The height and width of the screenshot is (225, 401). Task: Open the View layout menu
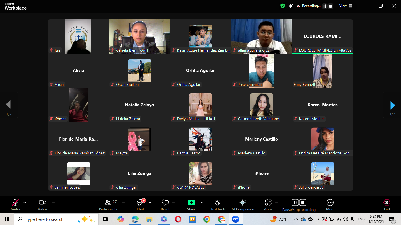click(346, 6)
